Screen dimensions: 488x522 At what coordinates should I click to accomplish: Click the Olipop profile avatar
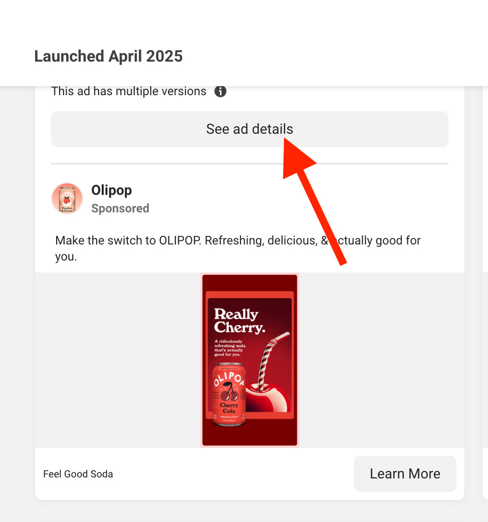(67, 198)
